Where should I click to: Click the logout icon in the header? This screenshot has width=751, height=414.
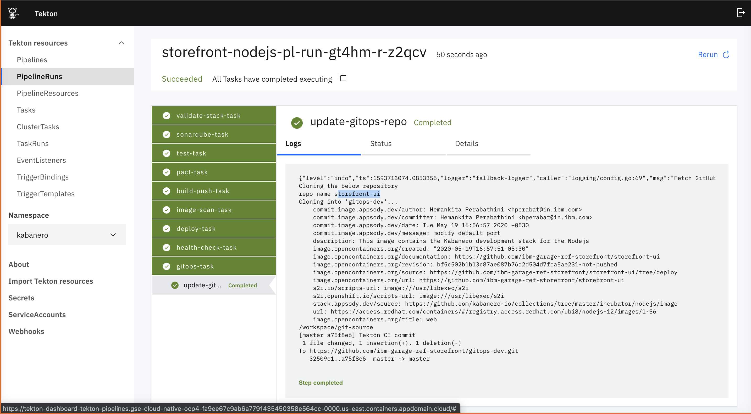(741, 13)
